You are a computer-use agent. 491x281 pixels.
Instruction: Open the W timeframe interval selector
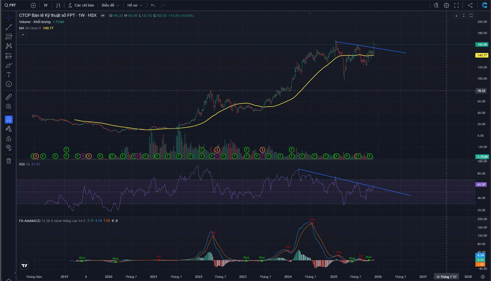point(46,5)
